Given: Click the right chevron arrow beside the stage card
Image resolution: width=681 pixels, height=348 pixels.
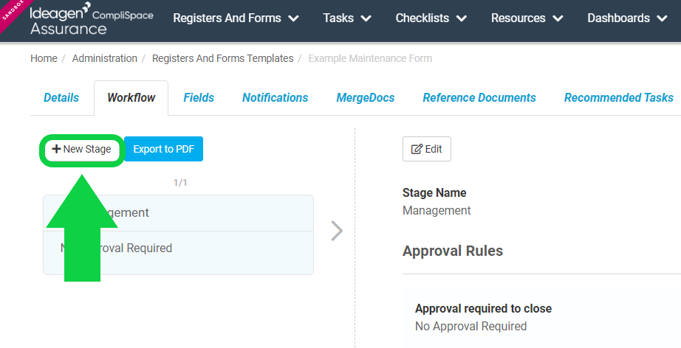Looking at the screenshot, I should [337, 231].
